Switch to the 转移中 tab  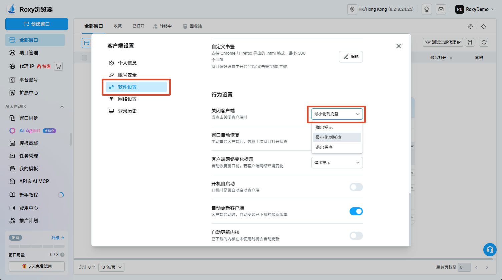pyautogui.click(x=162, y=26)
